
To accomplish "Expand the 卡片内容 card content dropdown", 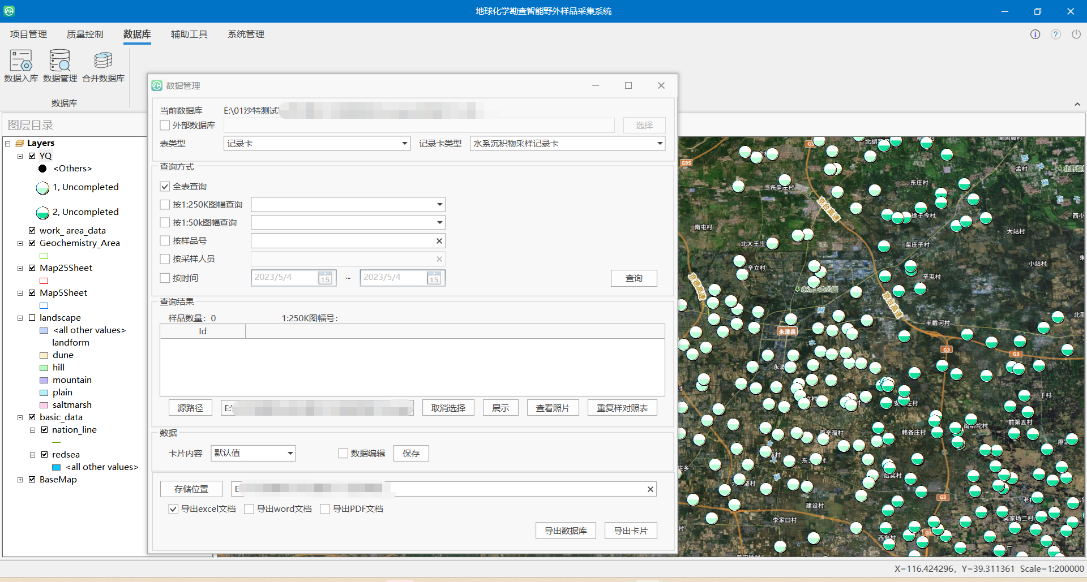I will click(x=290, y=453).
